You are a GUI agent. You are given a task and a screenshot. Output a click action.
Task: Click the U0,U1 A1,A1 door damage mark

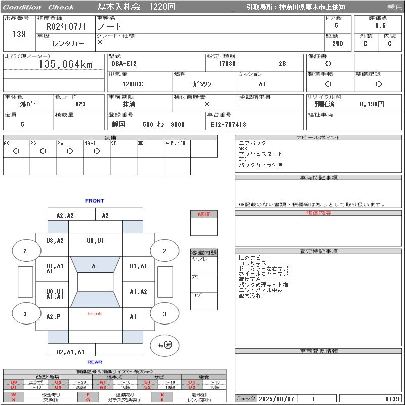point(55,294)
